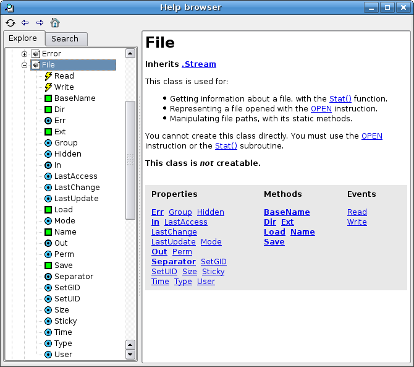Maximize the Help browser window
This screenshot has width=414, height=367.
[387, 7]
